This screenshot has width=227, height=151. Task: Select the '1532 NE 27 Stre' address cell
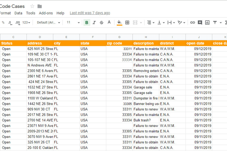[40, 87]
